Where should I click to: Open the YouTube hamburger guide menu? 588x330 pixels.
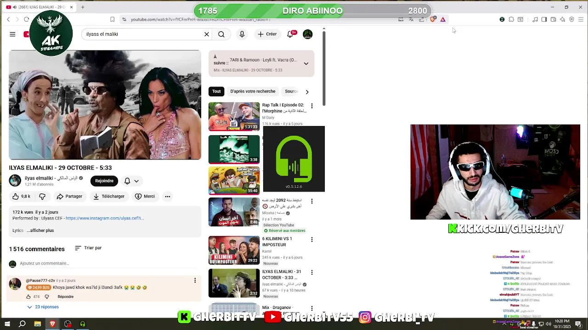[x=12, y=34]
